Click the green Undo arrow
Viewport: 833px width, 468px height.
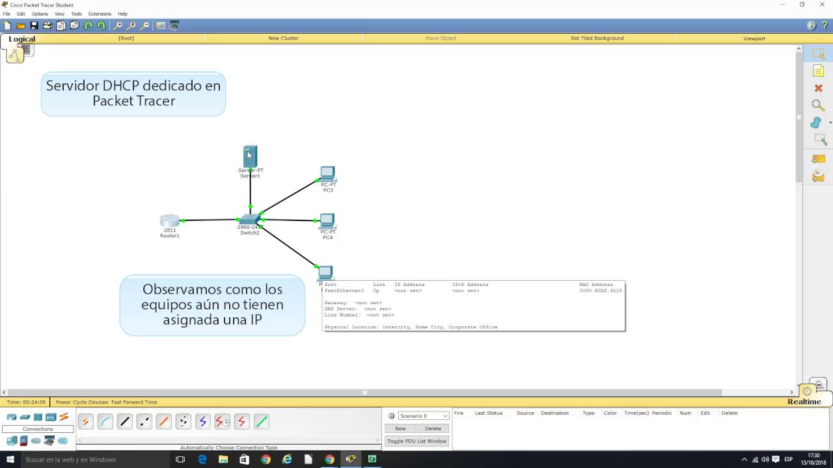[88, 25]
